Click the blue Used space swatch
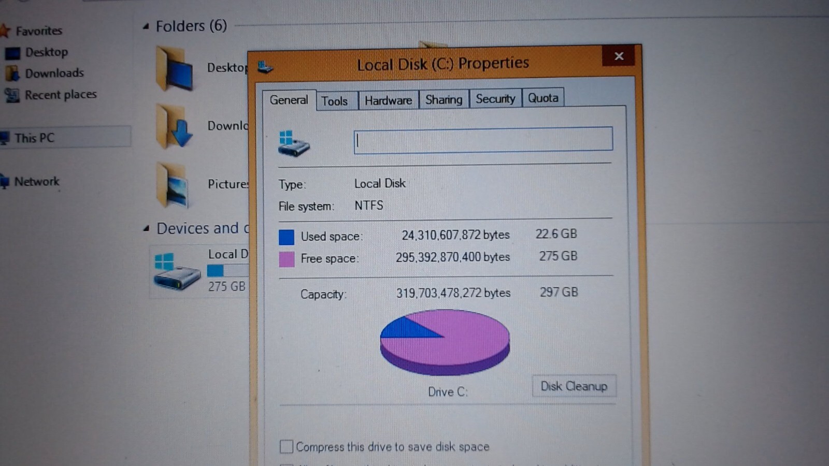This screenshot has height=466, width=829. coord(287,237)
